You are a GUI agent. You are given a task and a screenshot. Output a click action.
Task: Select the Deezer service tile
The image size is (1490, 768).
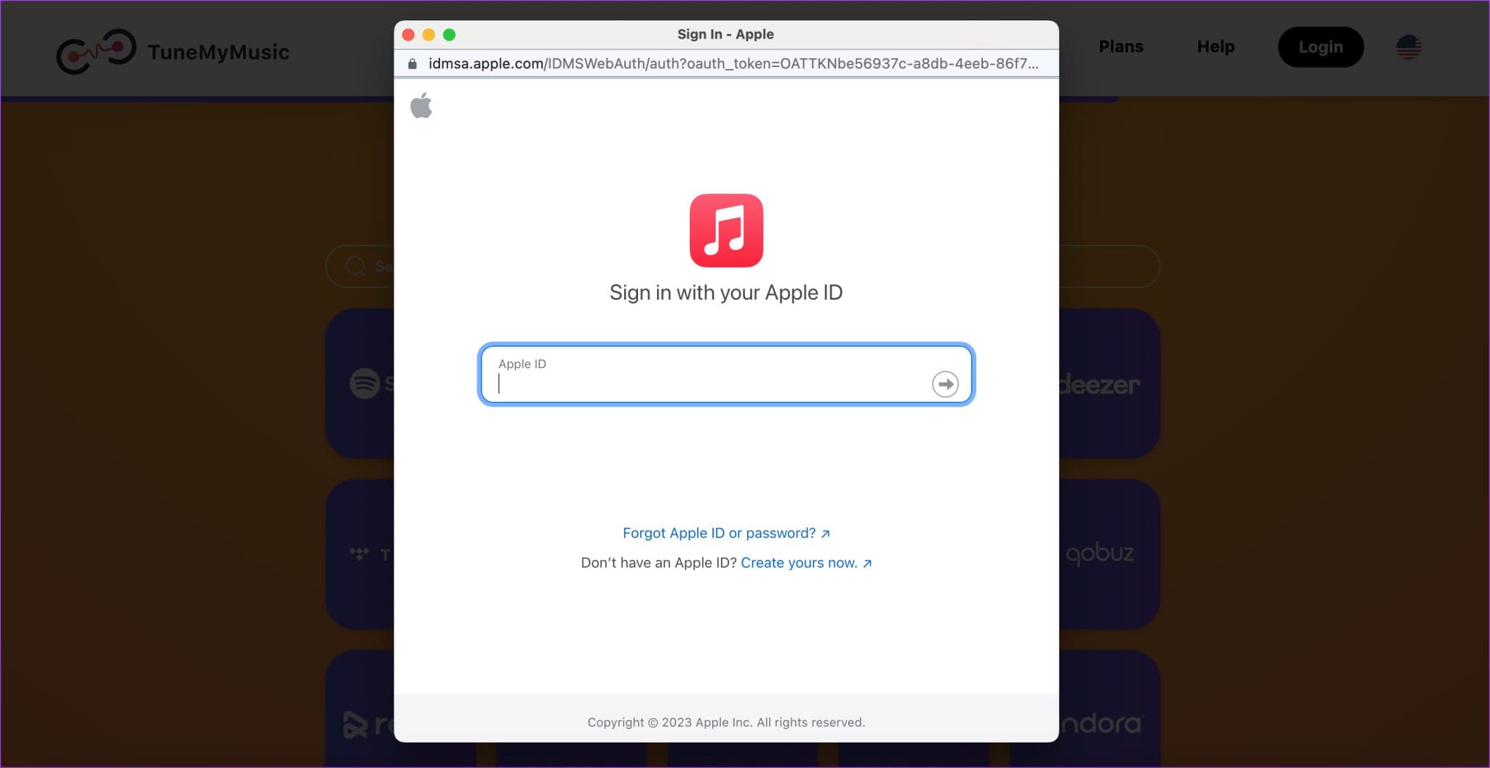tap(1109, 383)
